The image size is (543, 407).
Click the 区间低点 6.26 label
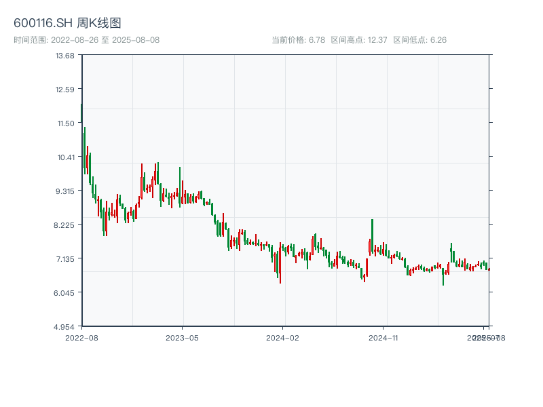420,40
